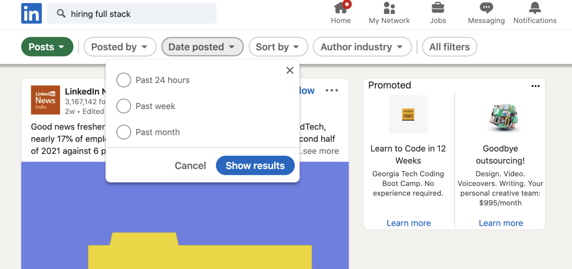Expand the Posted by filter dropdown

(120, 47)
